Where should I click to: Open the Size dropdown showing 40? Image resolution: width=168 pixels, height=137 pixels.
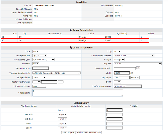pyautogui.click(x=36, y=51)
